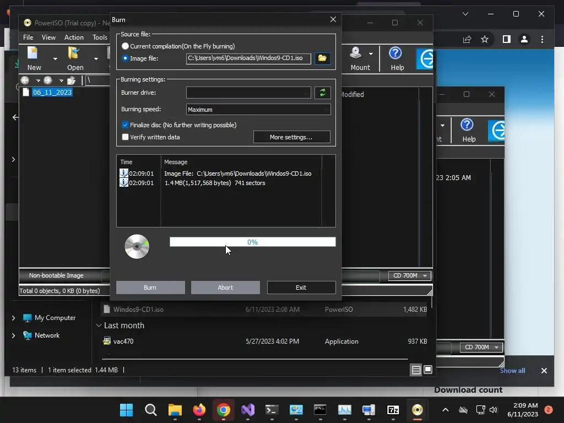Screen dimensions: 564x423
Task: Open CD 700M dropdown in front PowerISO
Action: (410, 275)
